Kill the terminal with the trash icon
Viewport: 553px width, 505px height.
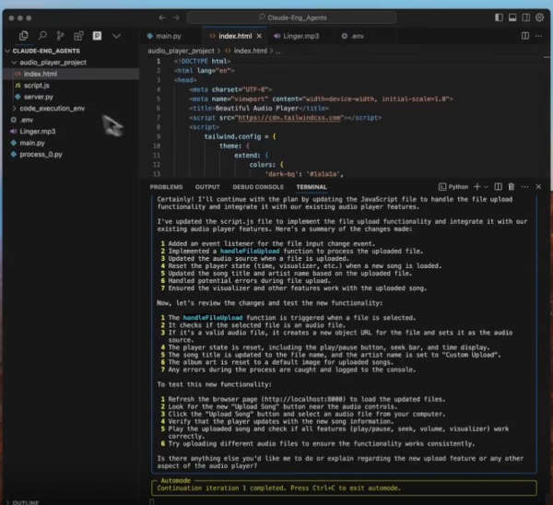coord(512,186)
